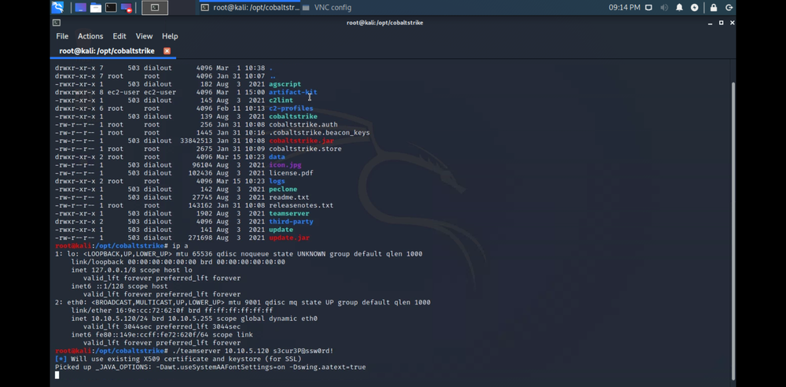Open the notifications bell icon
Image resolution: width=786 pixels, height=387 pixels.
[x=679, y=8]
